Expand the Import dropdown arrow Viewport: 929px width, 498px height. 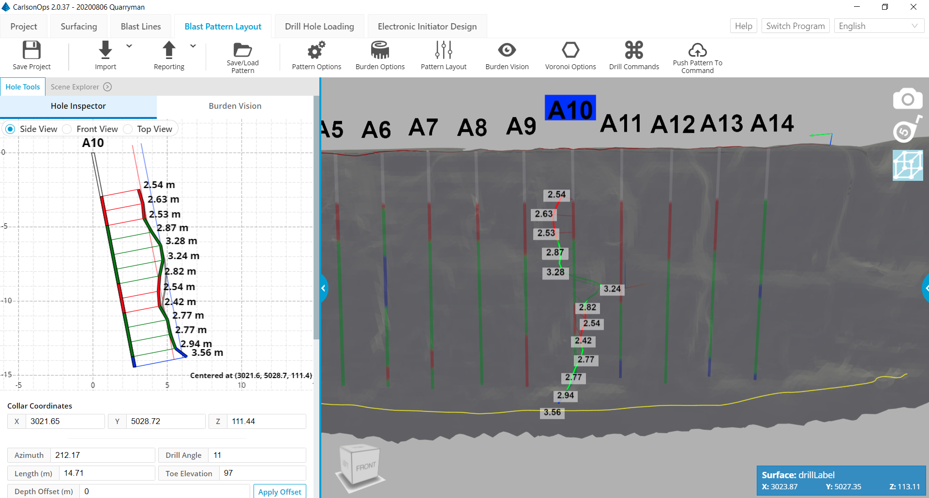coord(129,46)
